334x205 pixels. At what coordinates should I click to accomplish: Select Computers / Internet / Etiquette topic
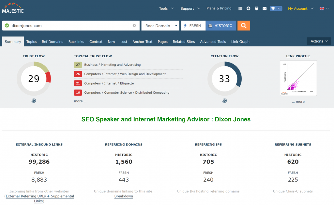coord(109,83)
